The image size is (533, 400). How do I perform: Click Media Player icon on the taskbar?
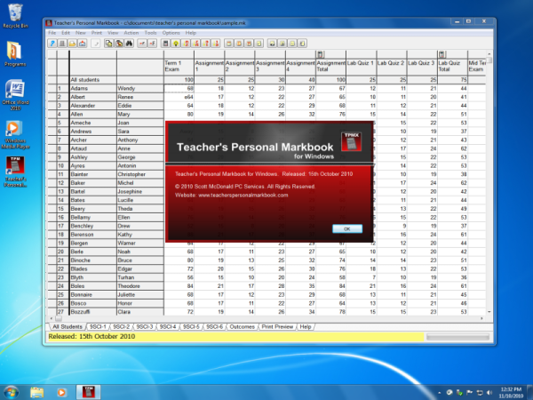pos(61,392)
